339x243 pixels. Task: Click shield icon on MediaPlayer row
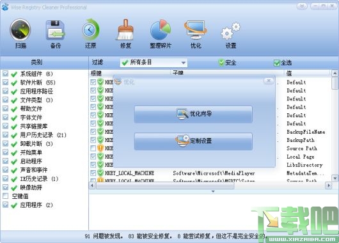coord(100,173)
